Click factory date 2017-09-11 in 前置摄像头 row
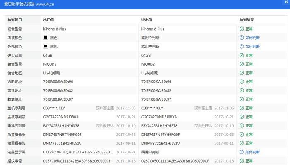The height and width of the screenshot is (165, 290). [x=126, y=144]
